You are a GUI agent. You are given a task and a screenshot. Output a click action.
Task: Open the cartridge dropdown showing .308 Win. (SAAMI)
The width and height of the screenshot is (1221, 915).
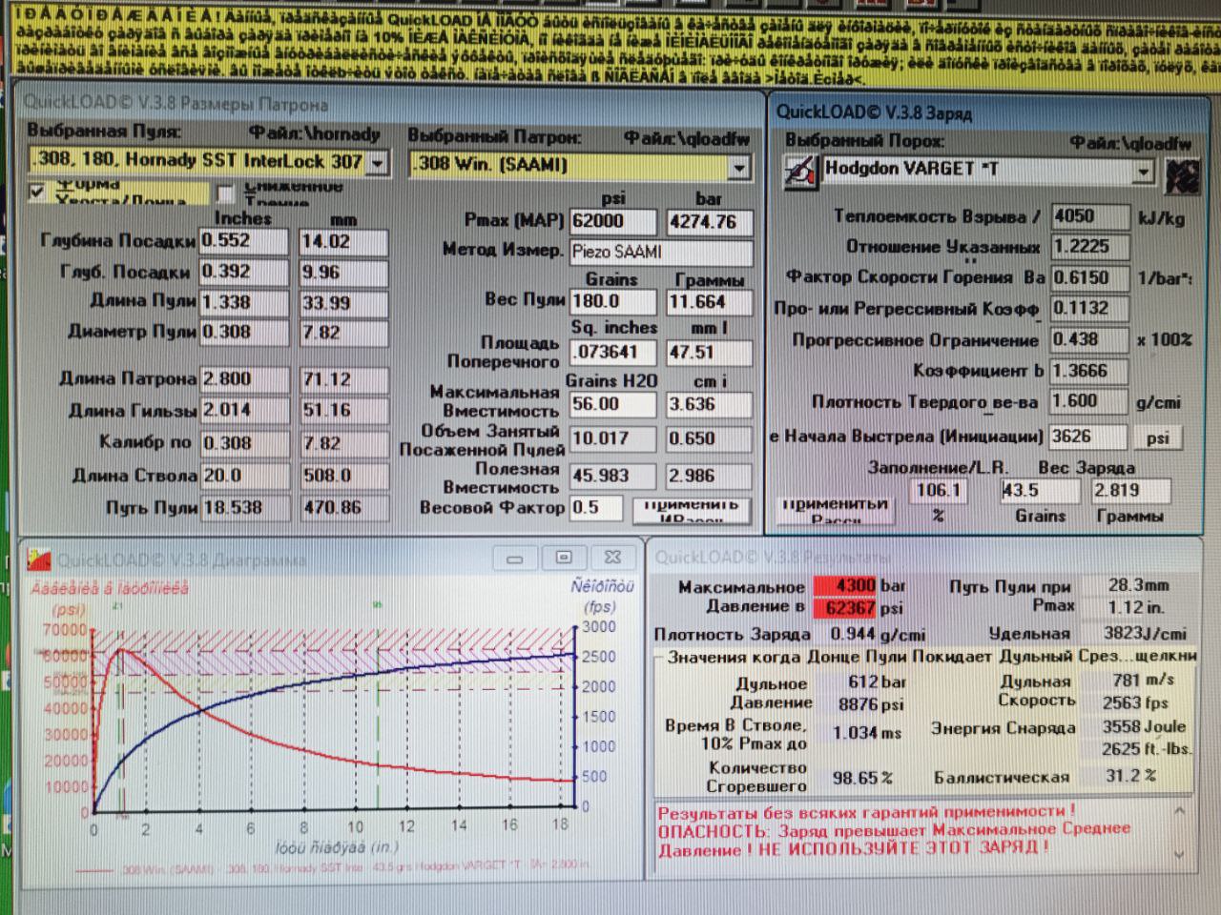pos(738,167)
